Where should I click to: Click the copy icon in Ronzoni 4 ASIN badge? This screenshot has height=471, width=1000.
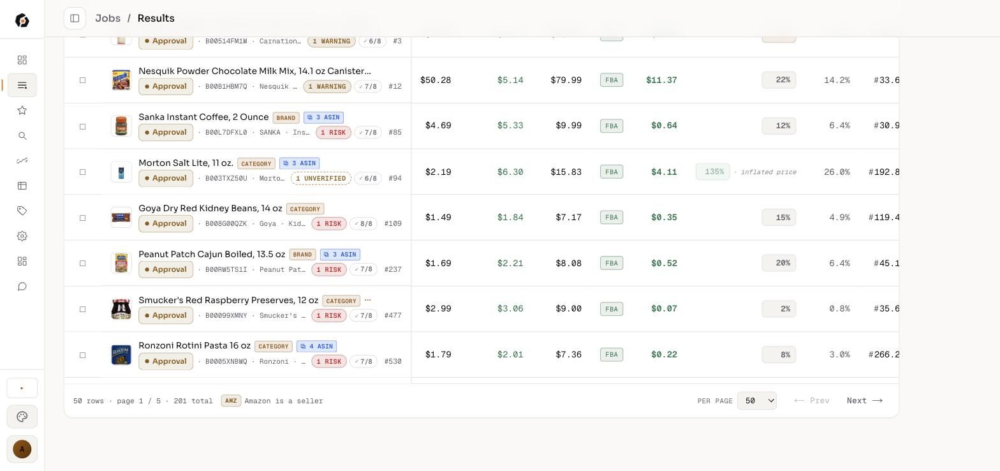coord(303,347)
